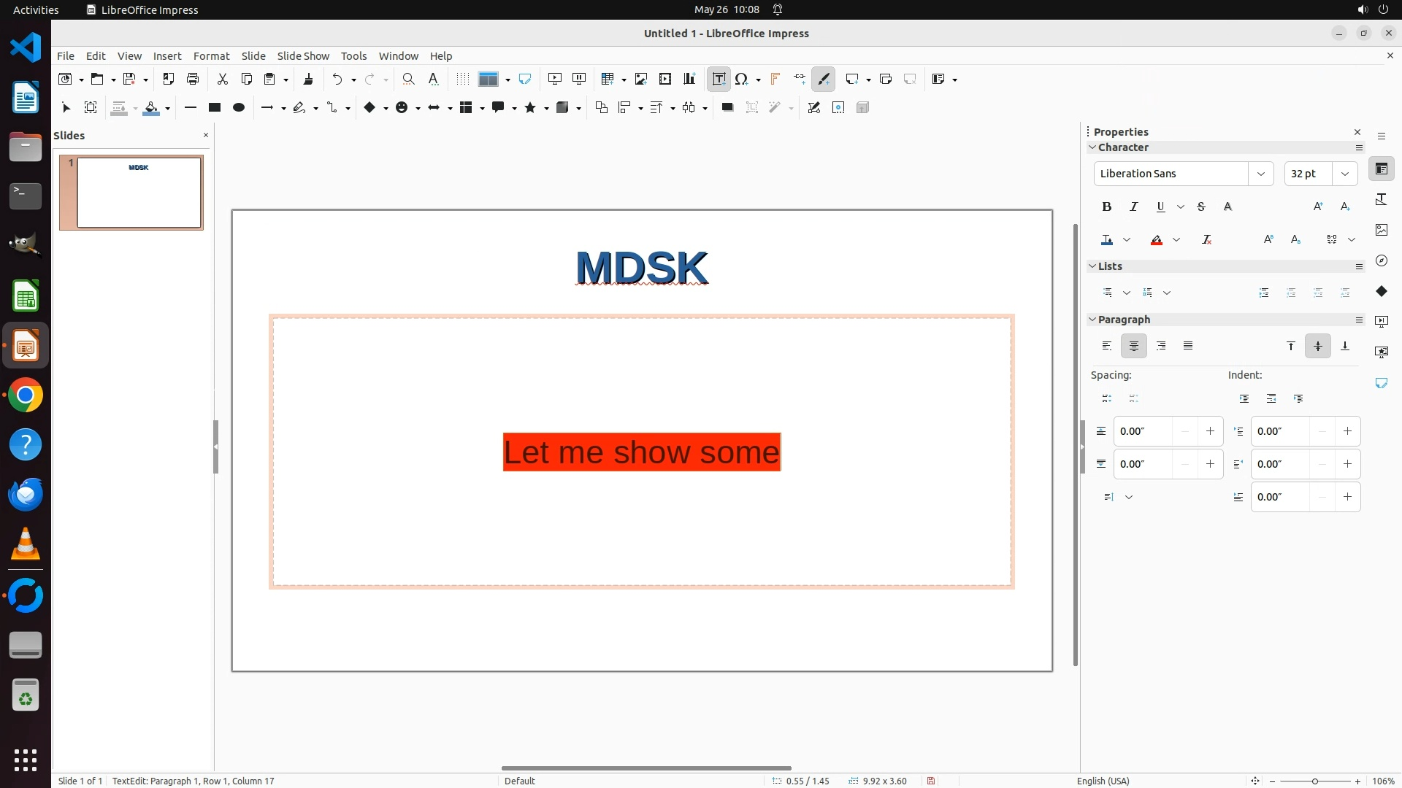Open the Format menu
This screenshot has height=788, width=1402.
pos(211,56)
